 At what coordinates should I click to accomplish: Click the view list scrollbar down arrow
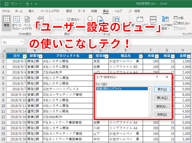coord(150,115)
